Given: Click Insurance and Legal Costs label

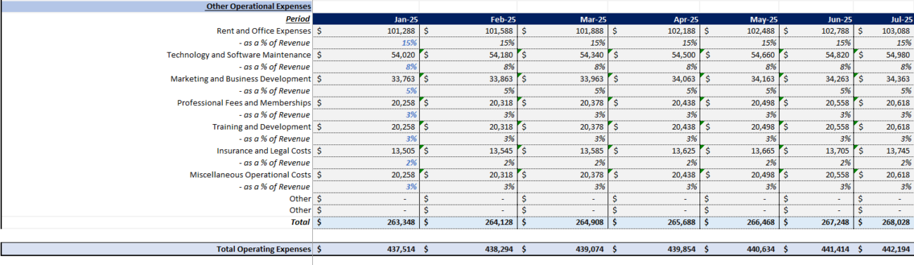Looking at the screenshot, I should tap(264, 150).
